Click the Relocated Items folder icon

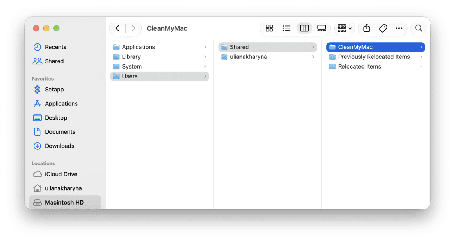pyautogui.click(x=332, y=67)
